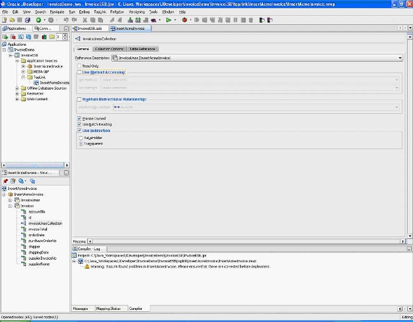Click the editor vertical scrollbar down arrow
The width and height of the screenshot is (413, 322).
coord(410,236)
